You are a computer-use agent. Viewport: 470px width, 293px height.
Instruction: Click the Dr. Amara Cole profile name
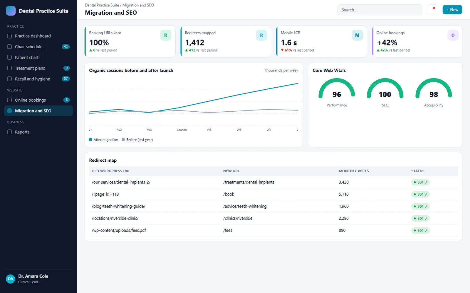(x=33, y=276)
